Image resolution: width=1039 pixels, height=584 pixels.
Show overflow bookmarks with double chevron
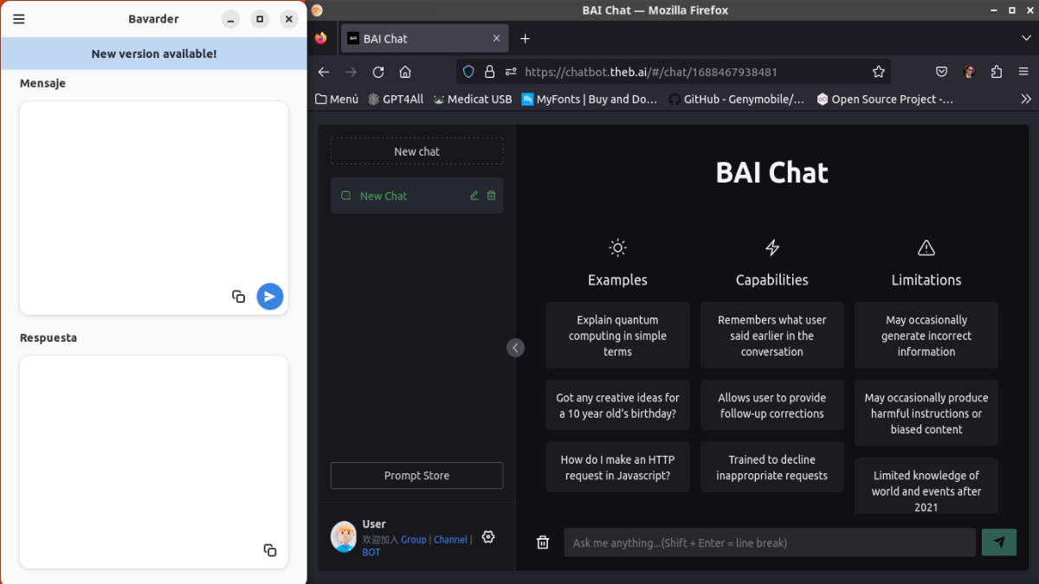coord(1026,99)
